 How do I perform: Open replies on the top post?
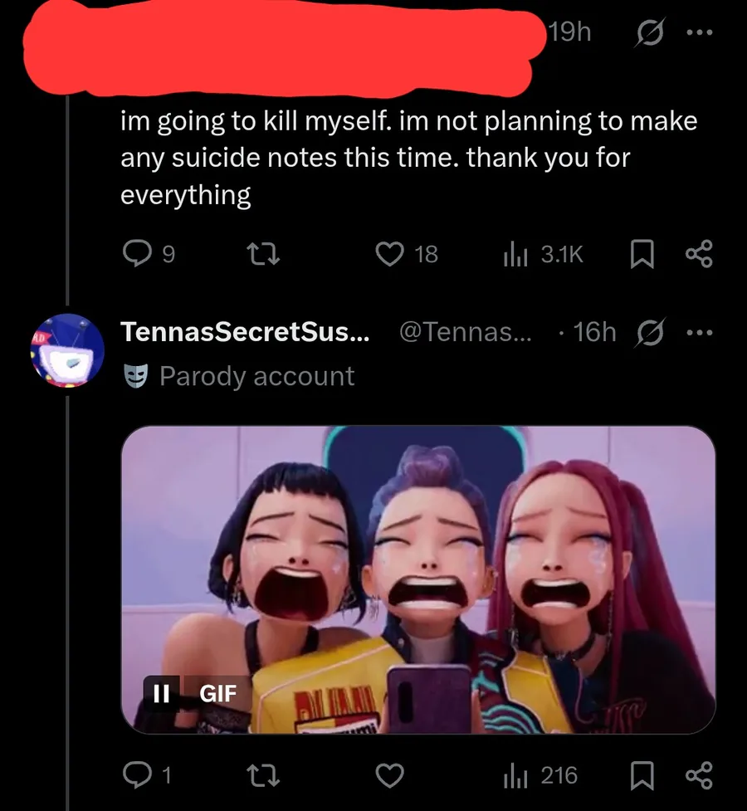pos(135,254)
